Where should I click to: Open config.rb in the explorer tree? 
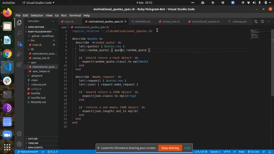[36, 89]
